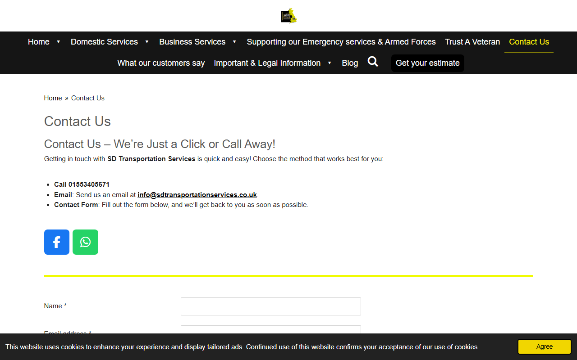This screenshot has height=360, width=577.
Task: Open the site search magnifier icon
Action: coord(373,62)
